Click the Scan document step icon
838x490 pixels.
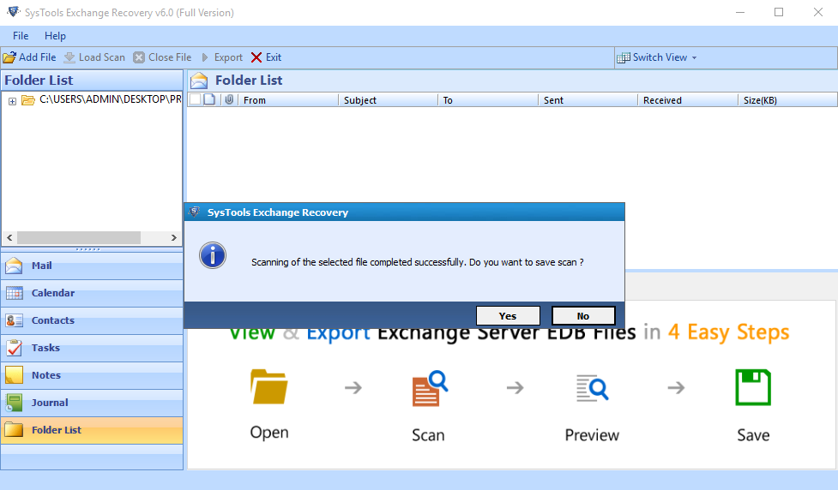(429, 388)
